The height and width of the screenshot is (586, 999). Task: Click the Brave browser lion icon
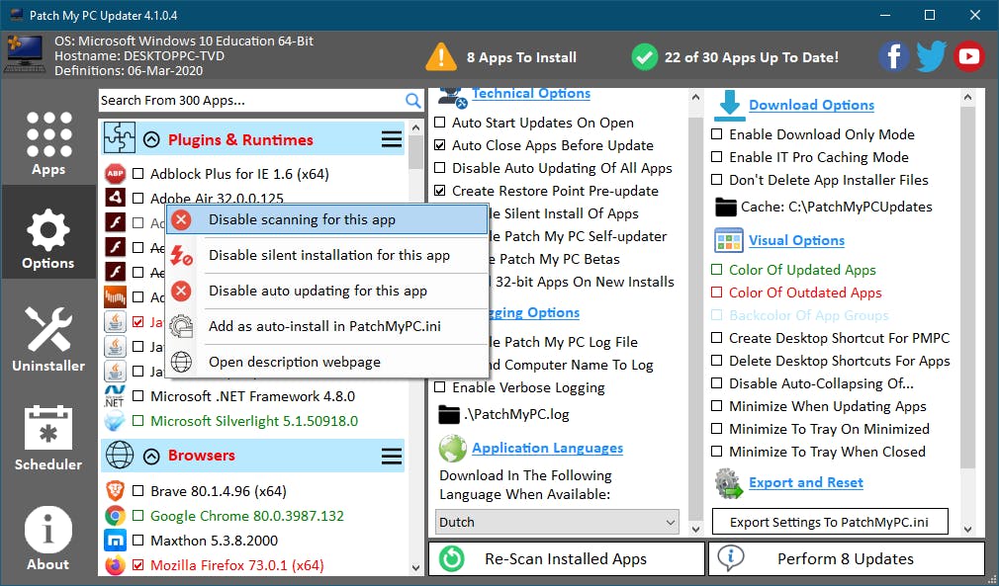point(116,491)
